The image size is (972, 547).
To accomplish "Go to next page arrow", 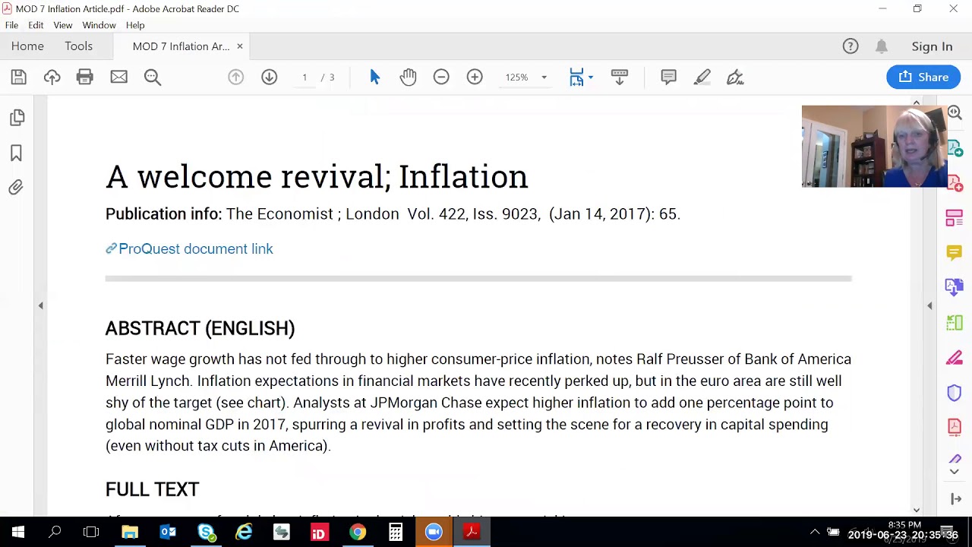I will click(x=269, y=77).
